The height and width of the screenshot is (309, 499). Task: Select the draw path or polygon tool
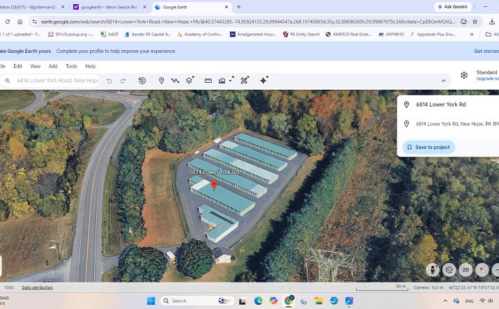click(x=175, y=81)
